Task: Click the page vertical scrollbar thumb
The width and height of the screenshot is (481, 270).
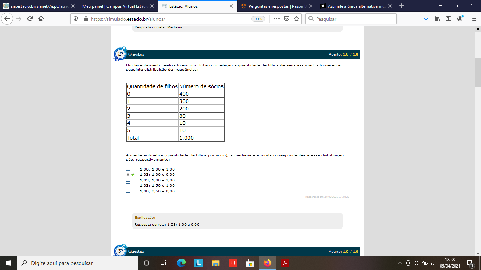Action: (478, 72)
